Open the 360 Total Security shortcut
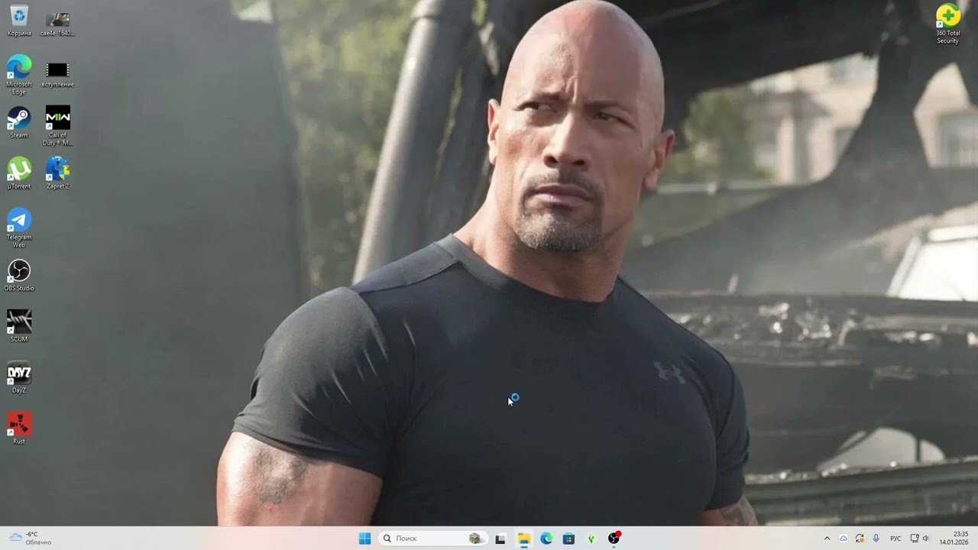Image resolution: width=978 pixels, height=550 pixels. click(947, 24)
